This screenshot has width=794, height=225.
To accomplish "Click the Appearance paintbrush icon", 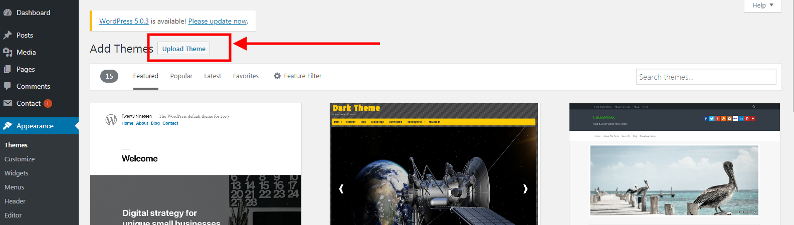I will (8, 126).
